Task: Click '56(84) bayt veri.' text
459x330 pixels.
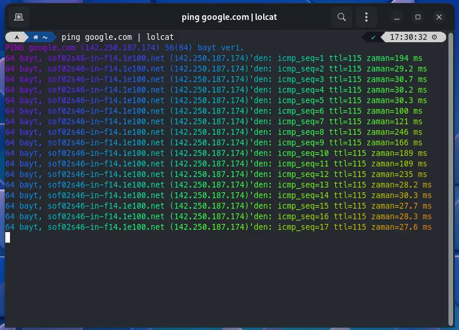Action: click(x=204, y=47)
